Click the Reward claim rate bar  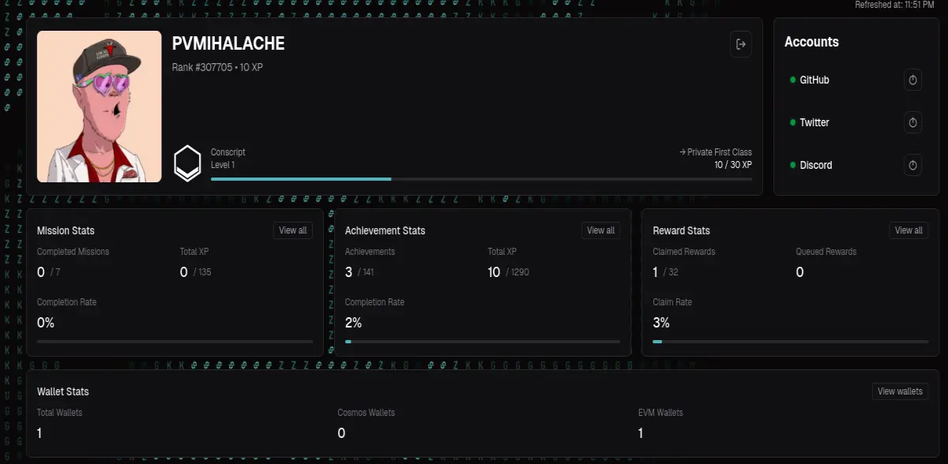[x=791, y=342]
